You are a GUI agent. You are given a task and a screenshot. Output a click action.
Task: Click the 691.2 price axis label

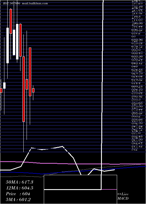pos(136,33)
